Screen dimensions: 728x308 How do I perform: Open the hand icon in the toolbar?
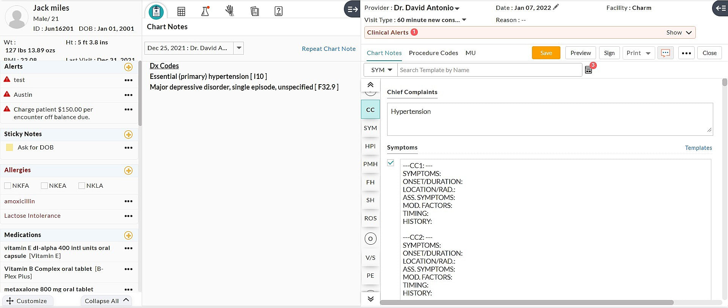click(229, 11)
